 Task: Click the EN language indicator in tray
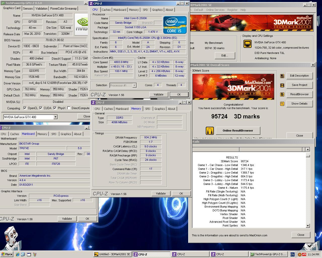click(x=292, y=254)
